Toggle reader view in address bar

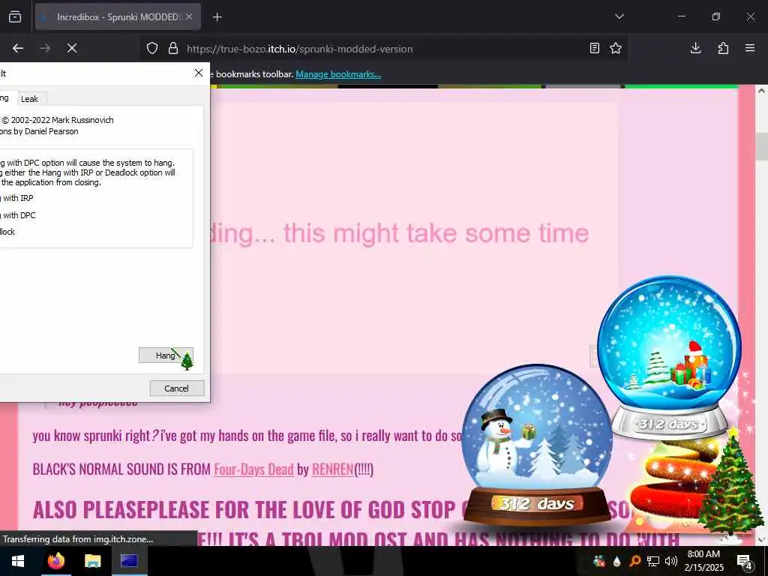(x=595, y=48)
